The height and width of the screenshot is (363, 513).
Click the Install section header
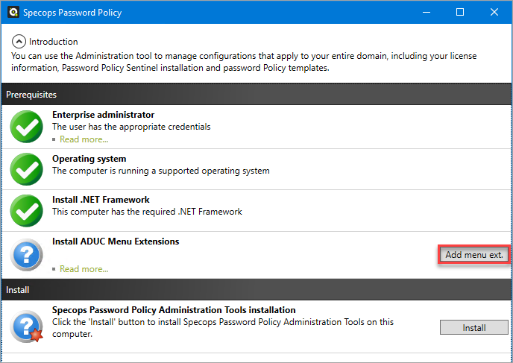(x=256, y=290)
